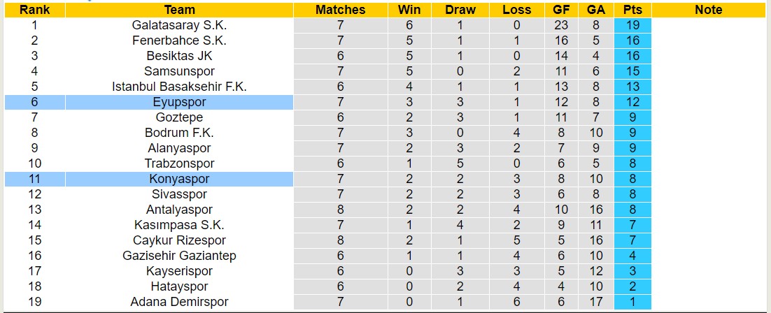Open Istanbul Basaksehir F.K. team entry
Image resolution: width=771 pixels, height=313 pixels.
(x=180, y=87)
